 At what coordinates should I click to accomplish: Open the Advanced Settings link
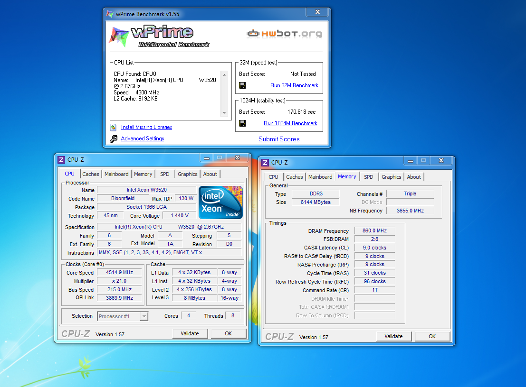tap(143, 138)
